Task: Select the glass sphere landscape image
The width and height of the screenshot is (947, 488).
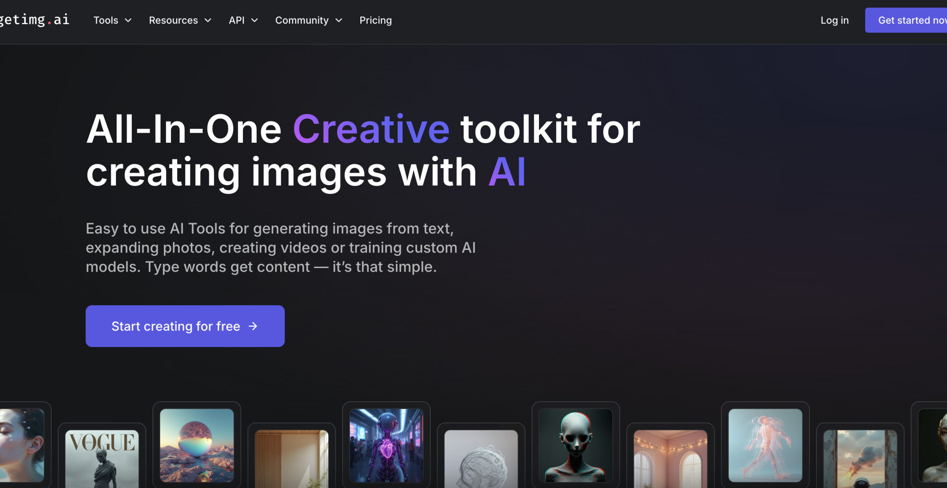Action: (x=197, y=445)
